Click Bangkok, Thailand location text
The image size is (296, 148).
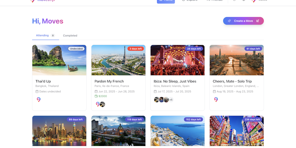(x=47, y=86)
